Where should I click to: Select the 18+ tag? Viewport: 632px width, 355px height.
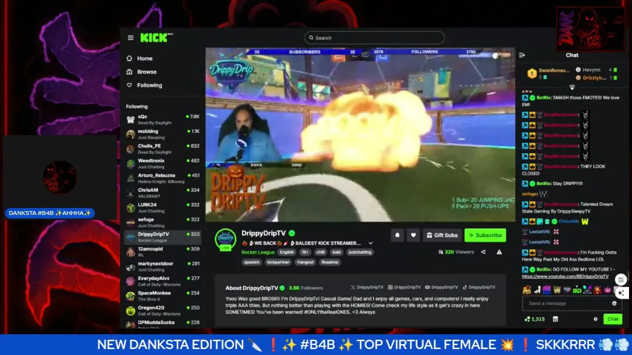pyautogui.click(x=305, y=252)
